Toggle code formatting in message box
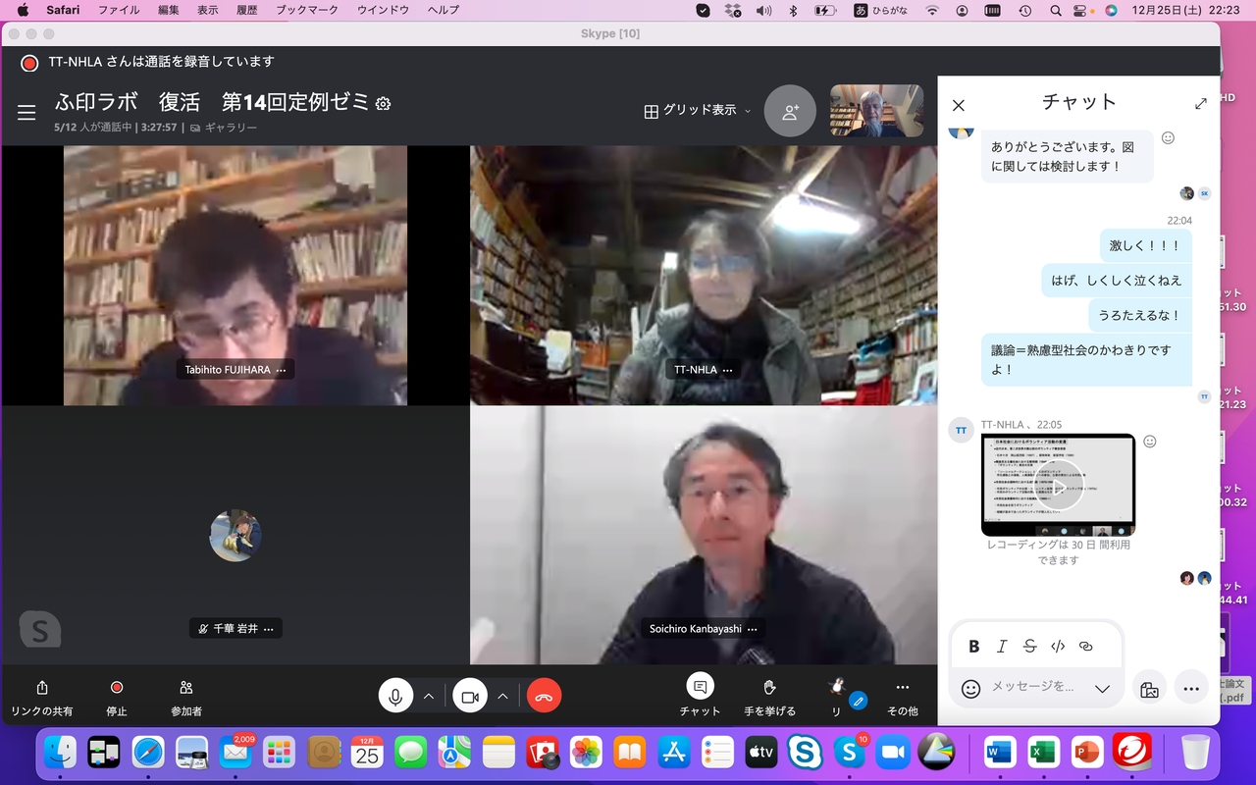The height and width of the screenshot is (785, 1256). coord(1058,646)
